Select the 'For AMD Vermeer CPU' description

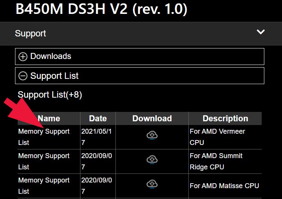point(217,137)
